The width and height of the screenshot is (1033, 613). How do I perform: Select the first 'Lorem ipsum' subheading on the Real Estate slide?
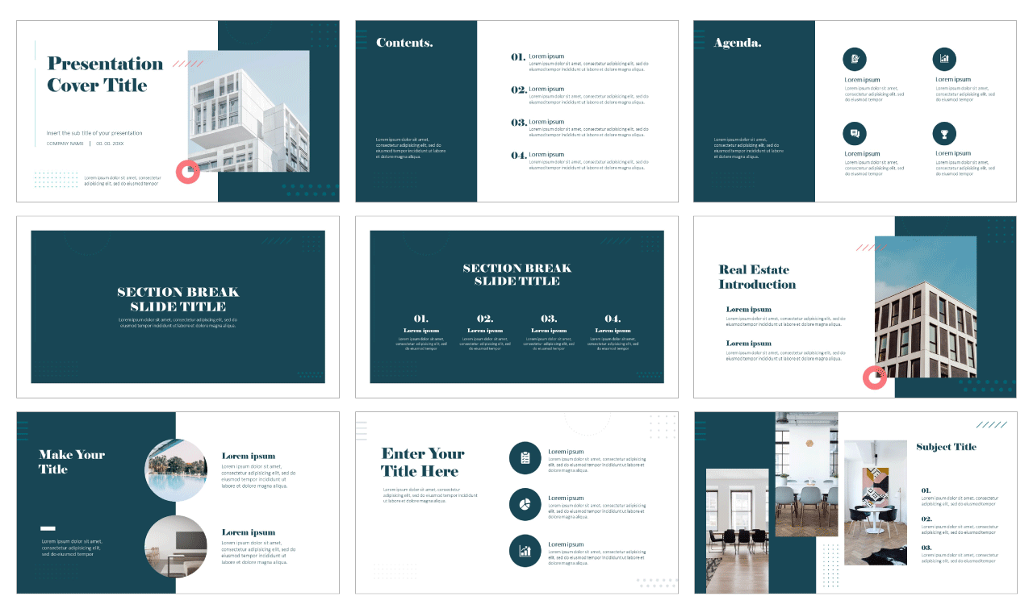pos(748,310)
